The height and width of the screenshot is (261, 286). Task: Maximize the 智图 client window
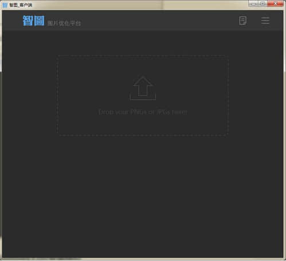tap(263, 3)
